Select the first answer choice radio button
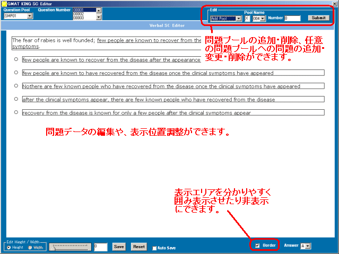Screen dimensions: 339x254 point(17,59)
